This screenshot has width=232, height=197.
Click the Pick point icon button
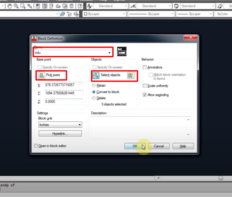[41, 75]
